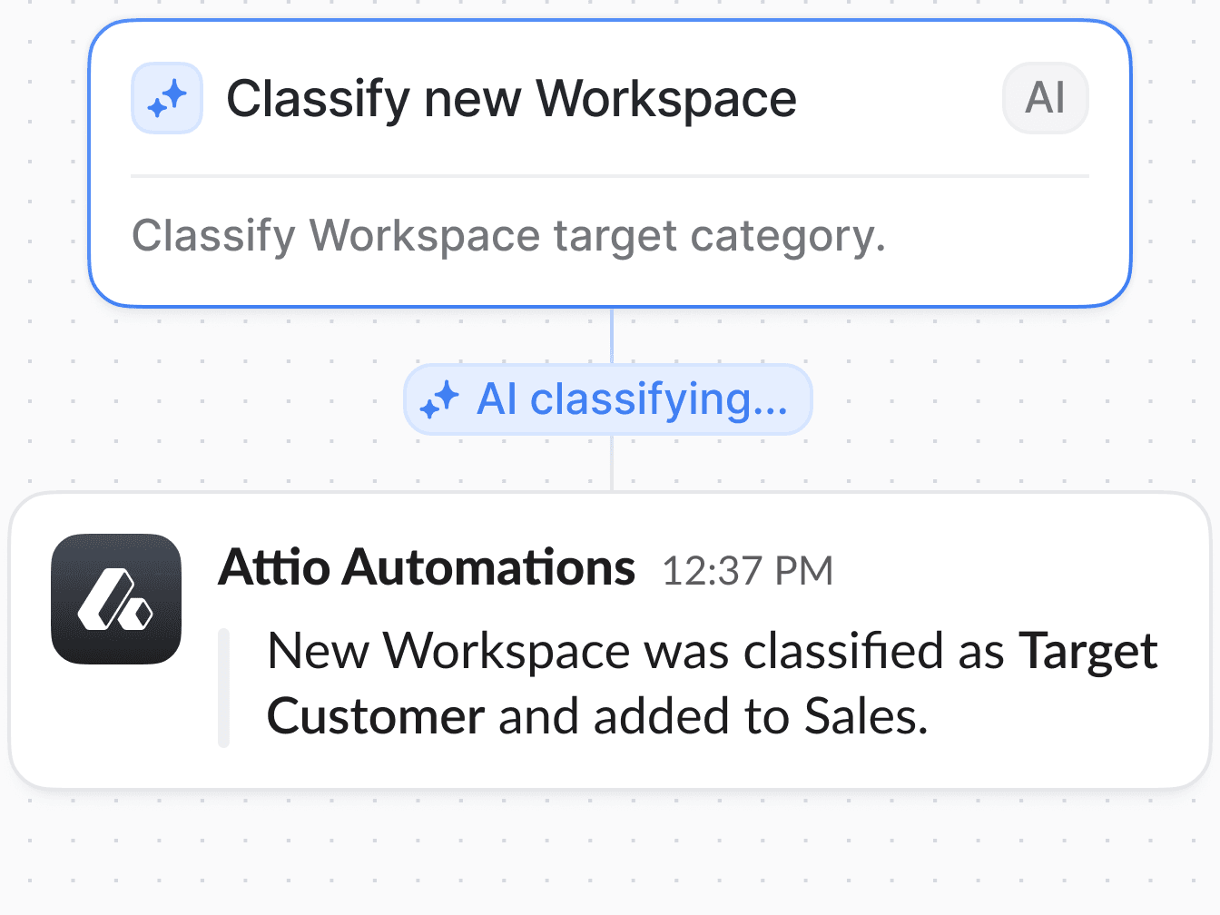1220x915 pixels.
Task: Click the 12:37 PM message timestamp
Action: [x=748, y=571]
